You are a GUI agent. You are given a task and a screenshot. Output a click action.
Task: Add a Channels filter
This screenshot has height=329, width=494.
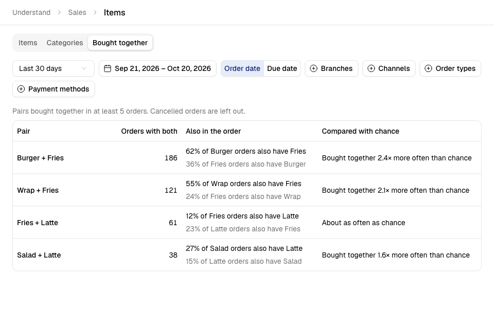(x=389, y=69)
